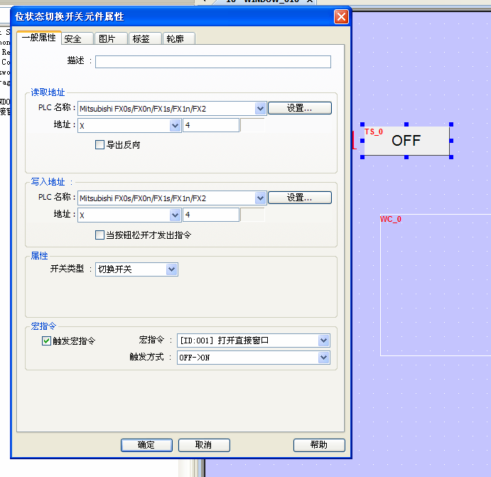The height and width of the screenshot is (477, 491).
Task: Select the 标签 tab
Action: (141, 38)
